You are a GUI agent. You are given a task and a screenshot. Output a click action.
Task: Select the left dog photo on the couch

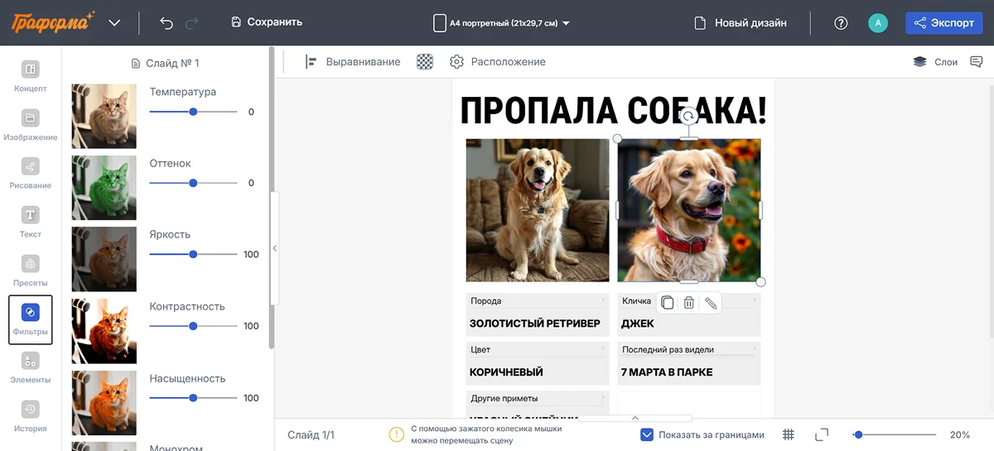538,210
